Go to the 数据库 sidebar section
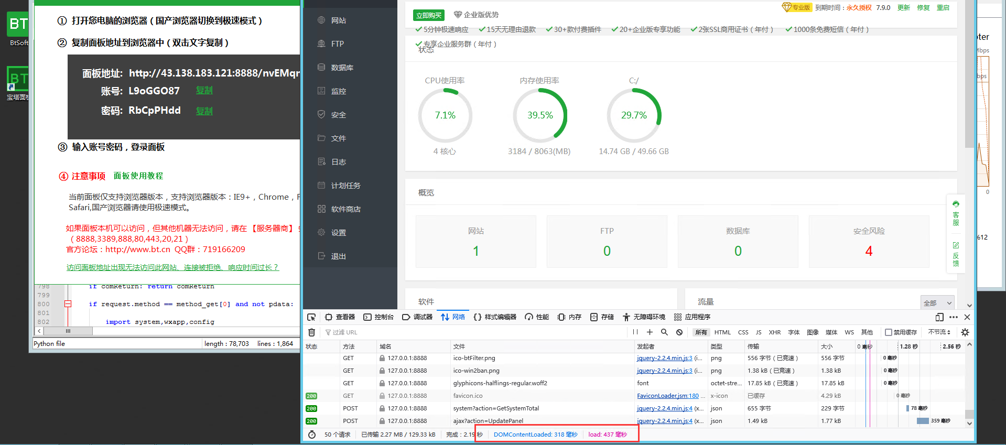Screen dimensions: 1006x445 342,68
